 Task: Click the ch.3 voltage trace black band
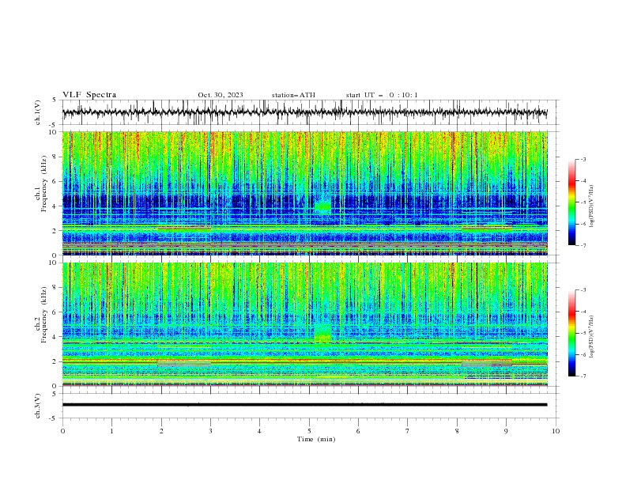click(x=305, y=405)
